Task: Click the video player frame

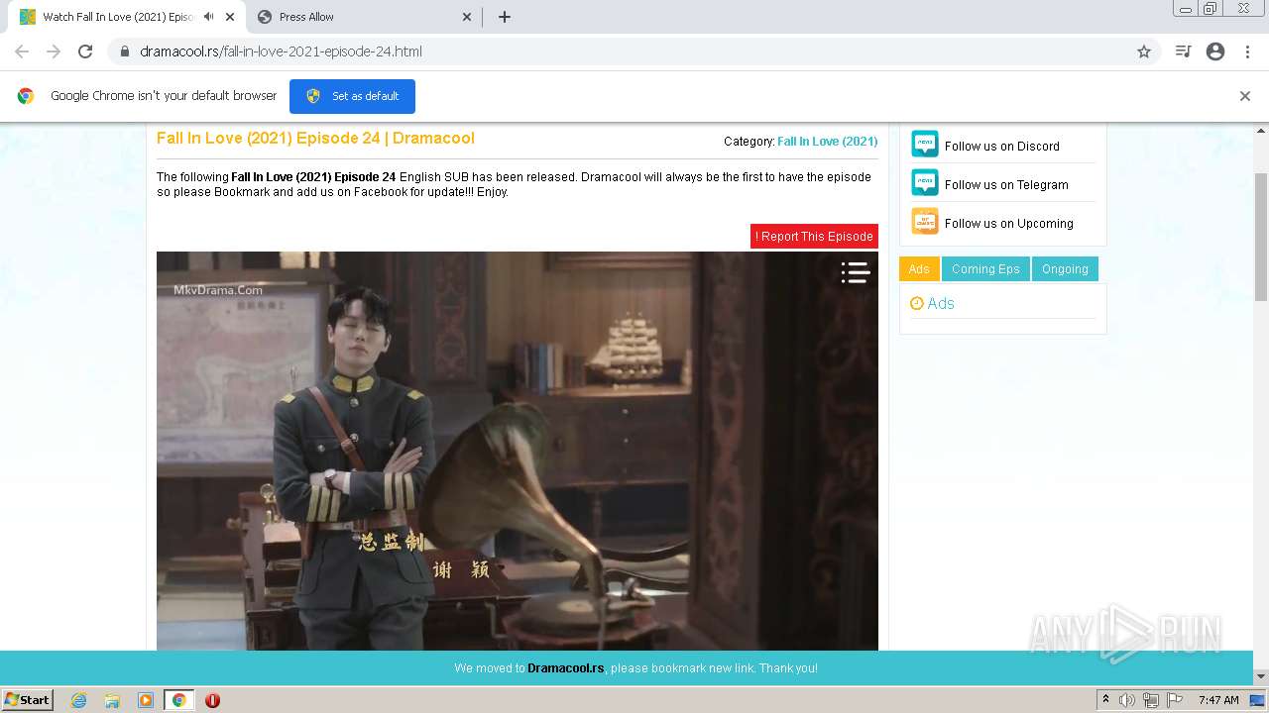Action: pos(518,451)
